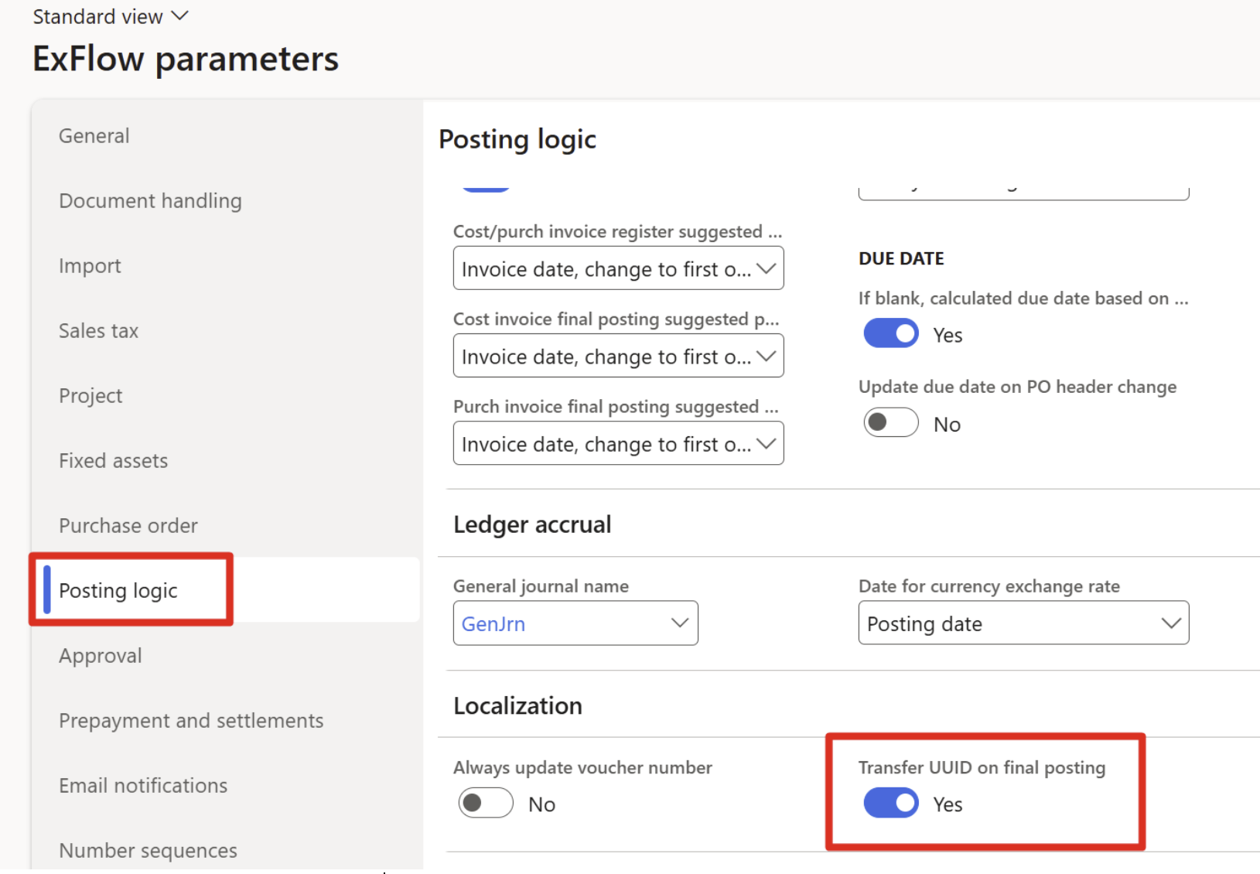Collapse the Ledger accrual section header
The width and height of the screenshot is (1260, 874).
pyautogui.click(x=532, y=524)
